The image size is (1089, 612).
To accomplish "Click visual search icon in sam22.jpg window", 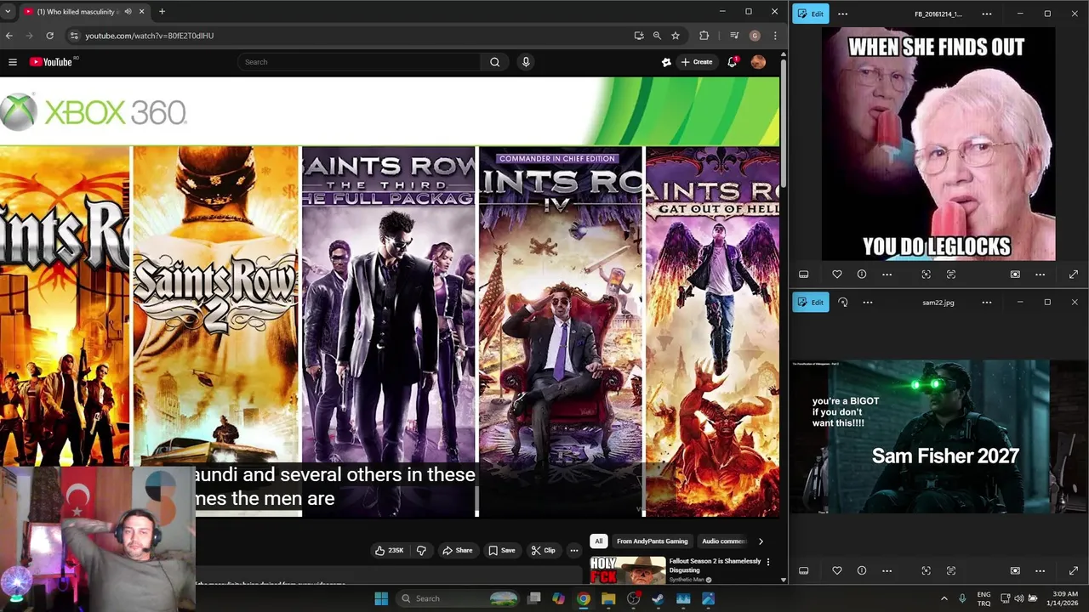I will click(926, 570).
